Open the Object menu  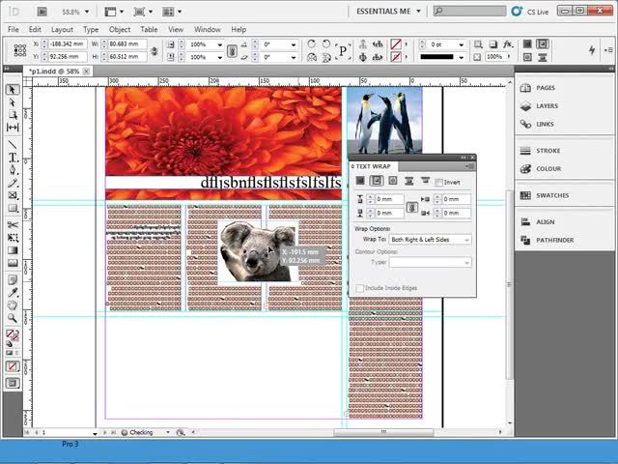(119, 30)
